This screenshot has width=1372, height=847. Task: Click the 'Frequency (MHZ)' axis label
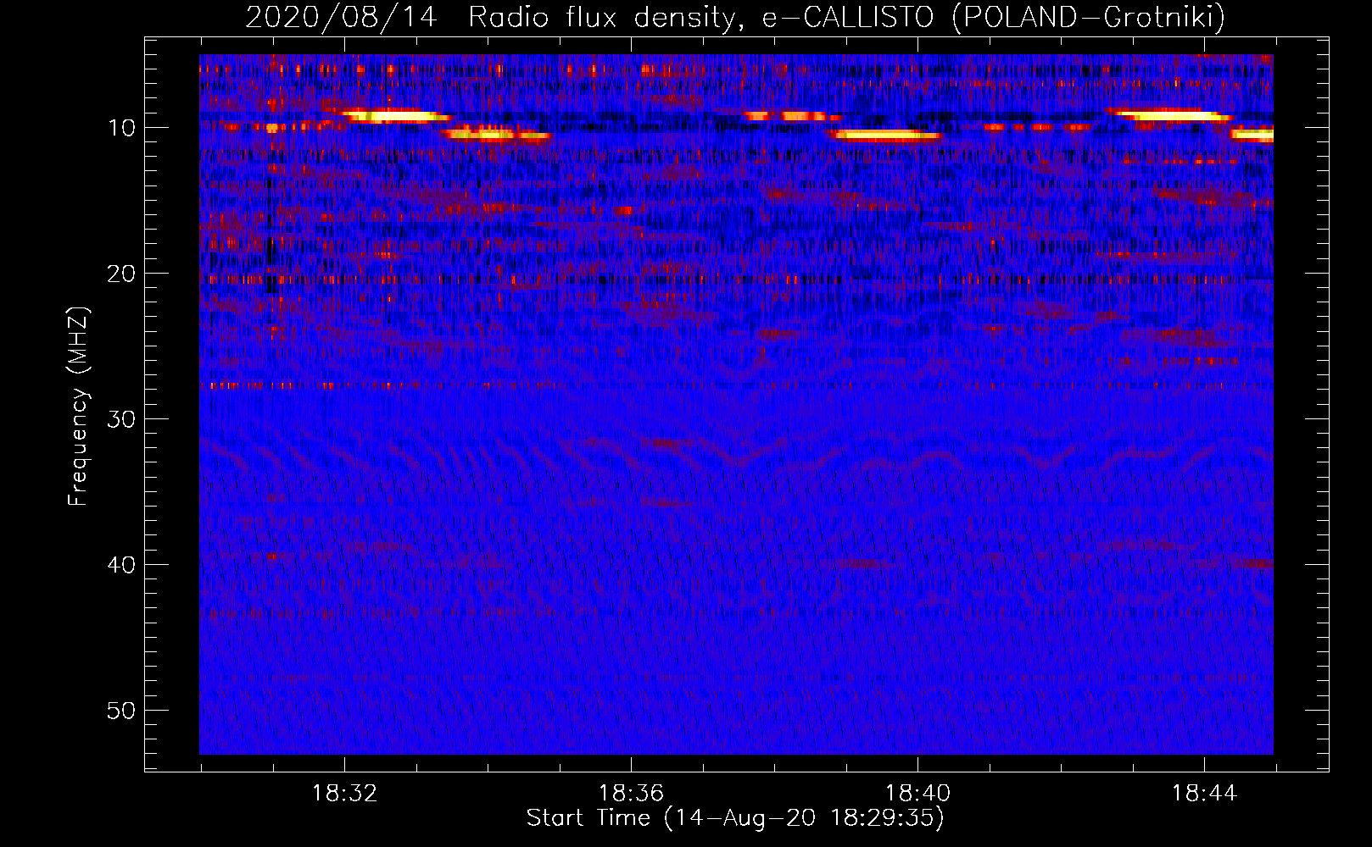tap(78, 407)
